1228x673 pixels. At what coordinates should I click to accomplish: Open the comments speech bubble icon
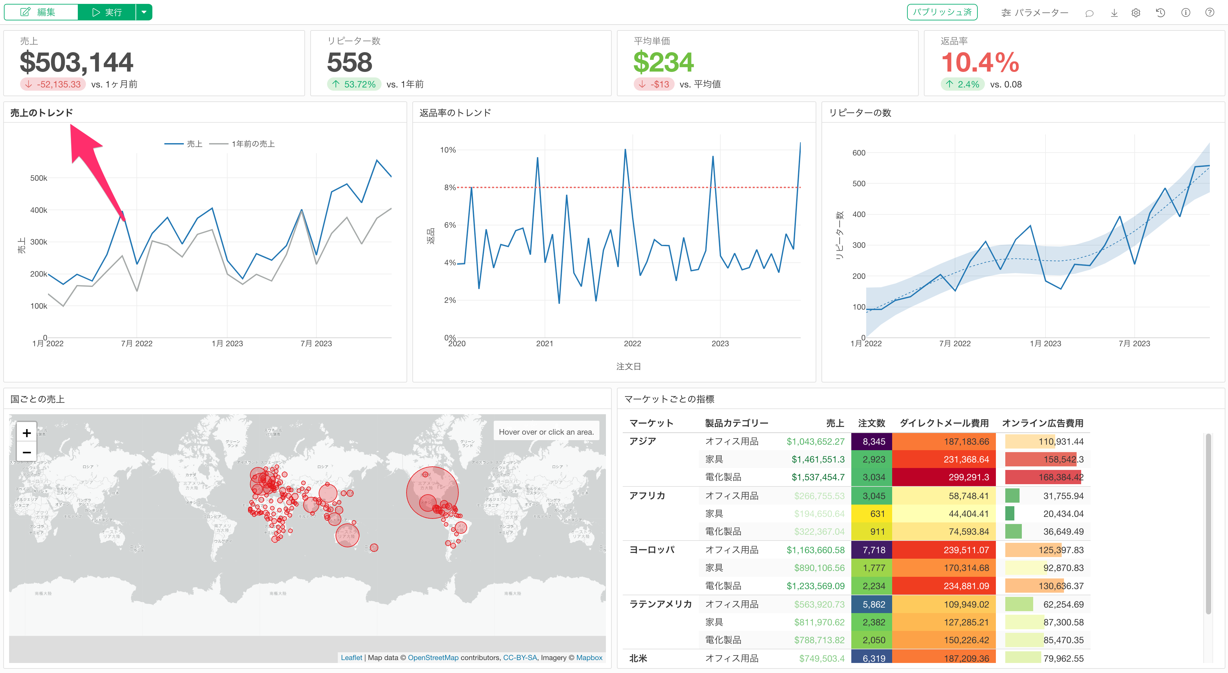pyautogui.click(x=1089, y=13)
